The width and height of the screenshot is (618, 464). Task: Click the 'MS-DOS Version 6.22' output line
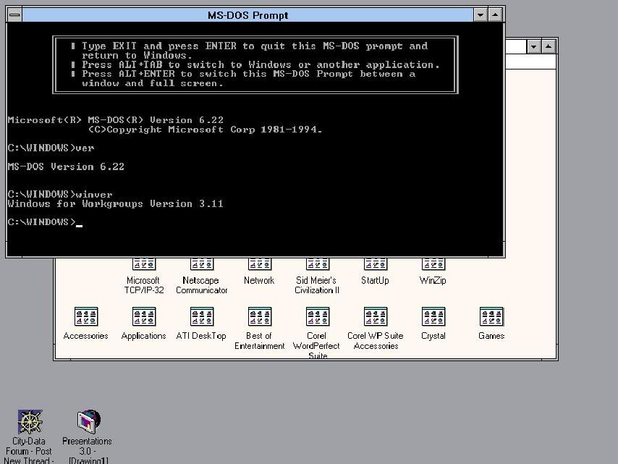(66, 166)
